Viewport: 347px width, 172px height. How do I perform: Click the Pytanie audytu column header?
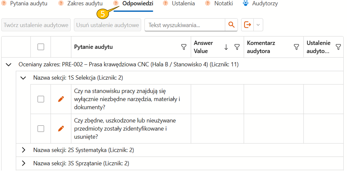click(x=93, y=47)
